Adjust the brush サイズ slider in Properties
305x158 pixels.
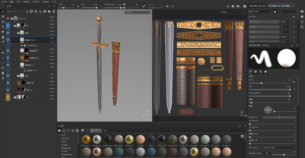point(270,83)
